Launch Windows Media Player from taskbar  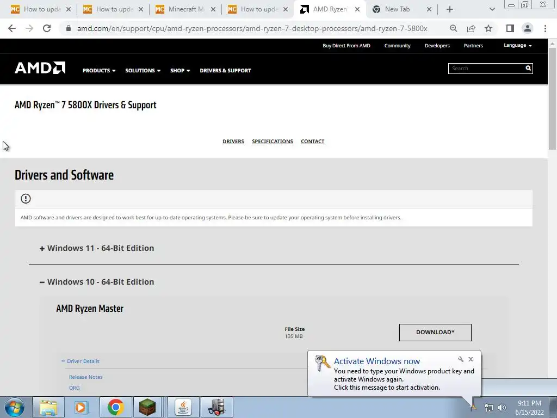82,407
